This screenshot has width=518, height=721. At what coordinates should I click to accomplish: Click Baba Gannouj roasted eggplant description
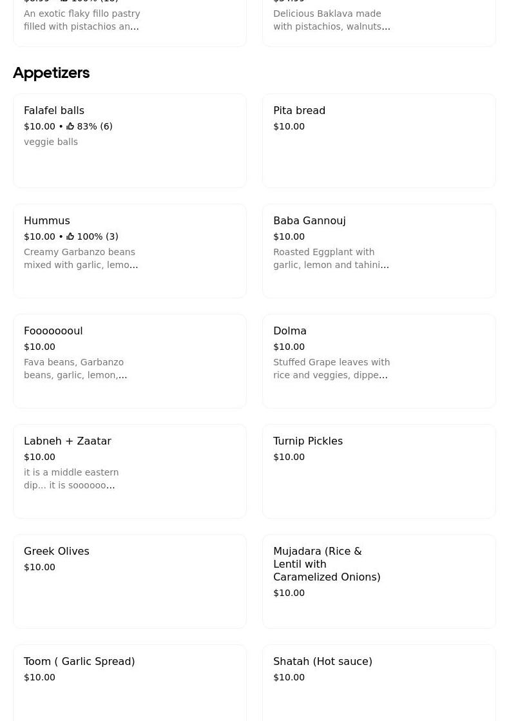coord(331,258)
